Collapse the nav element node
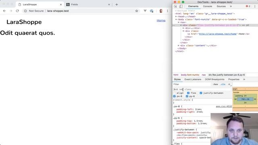Viewport: 258px width, 145px height. tap(178, 23)
